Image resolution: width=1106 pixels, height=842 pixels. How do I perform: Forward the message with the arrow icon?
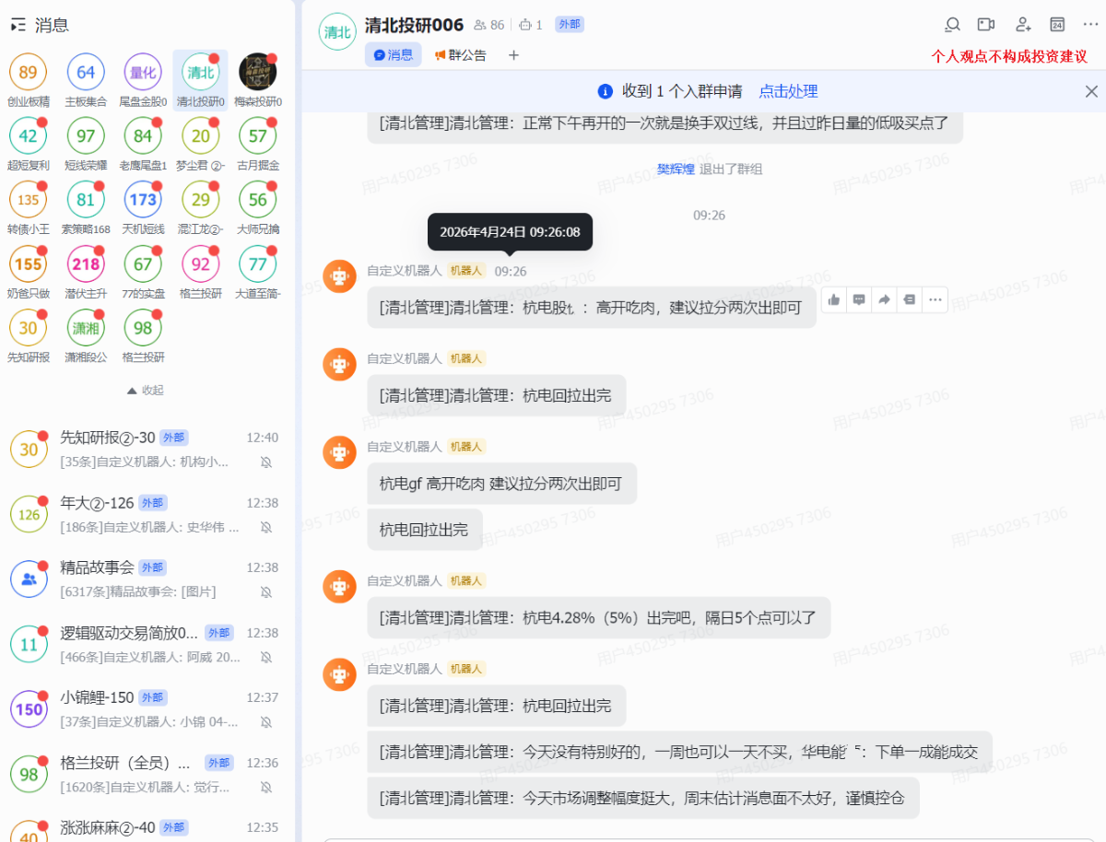pyautogui.click(x=884, y=299)
